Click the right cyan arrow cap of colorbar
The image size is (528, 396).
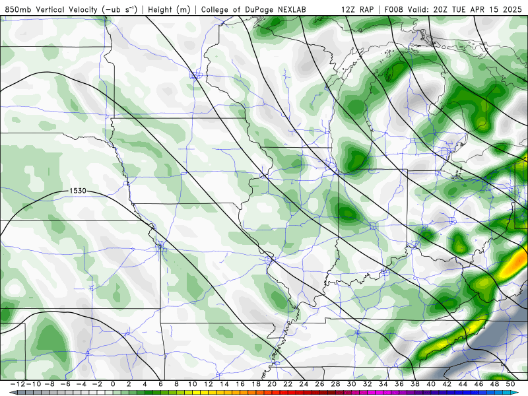tap(515, 393)
